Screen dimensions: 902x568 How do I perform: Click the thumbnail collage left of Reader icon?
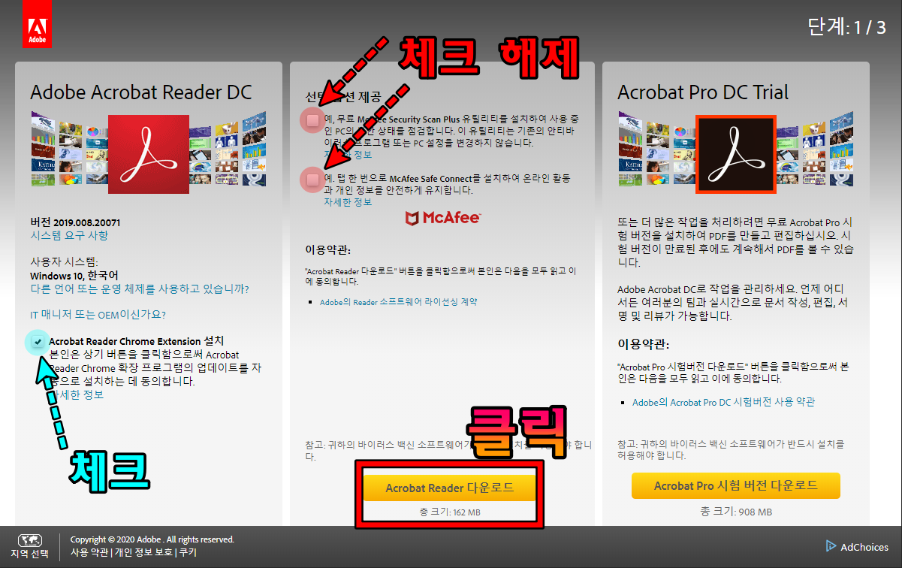pos(70,149)
